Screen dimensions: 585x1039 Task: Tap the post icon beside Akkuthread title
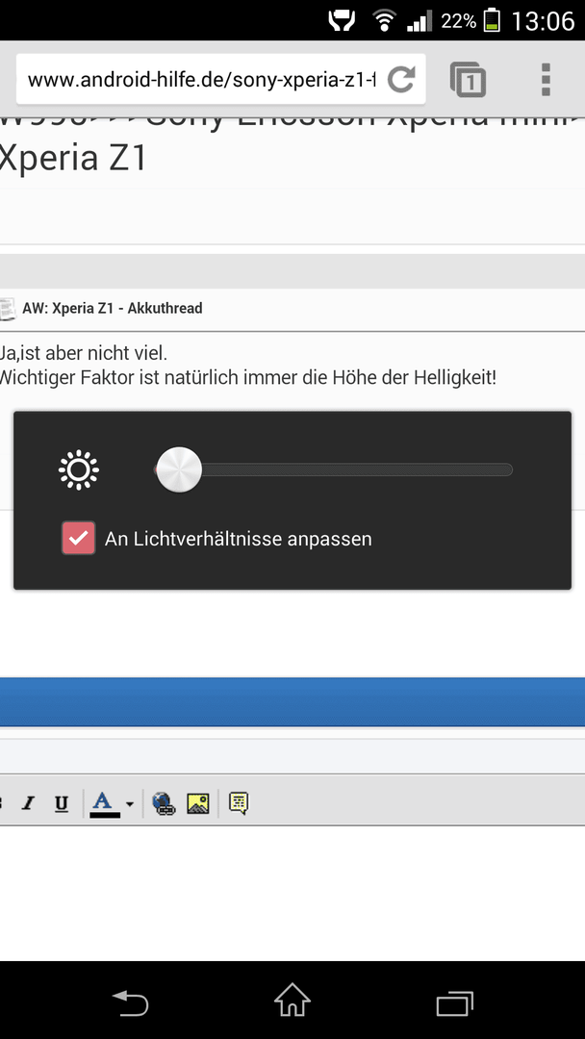pyautogui.click(x=8, y=309)
